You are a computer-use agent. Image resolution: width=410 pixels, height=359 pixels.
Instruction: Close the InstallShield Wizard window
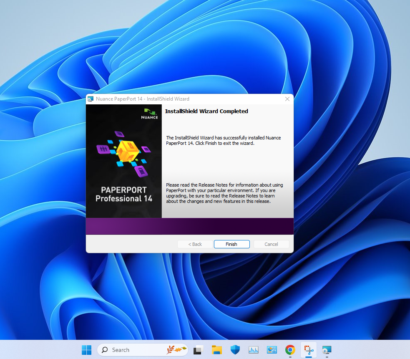[x=287, y=99]
